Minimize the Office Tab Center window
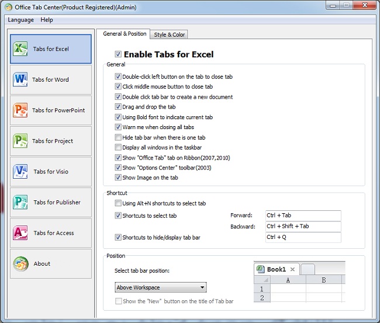The width and height of the screenshot is (380, 323). [333, 6]
